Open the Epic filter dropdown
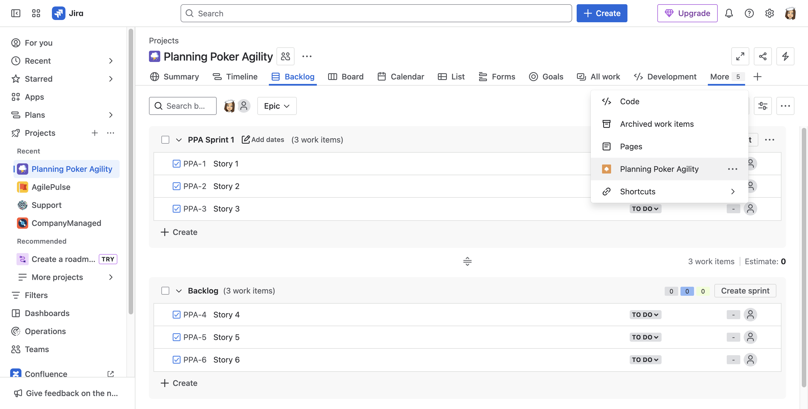 (277, 106)
